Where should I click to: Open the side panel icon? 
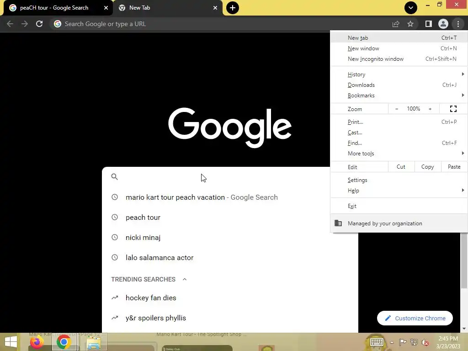click(429, 24)
